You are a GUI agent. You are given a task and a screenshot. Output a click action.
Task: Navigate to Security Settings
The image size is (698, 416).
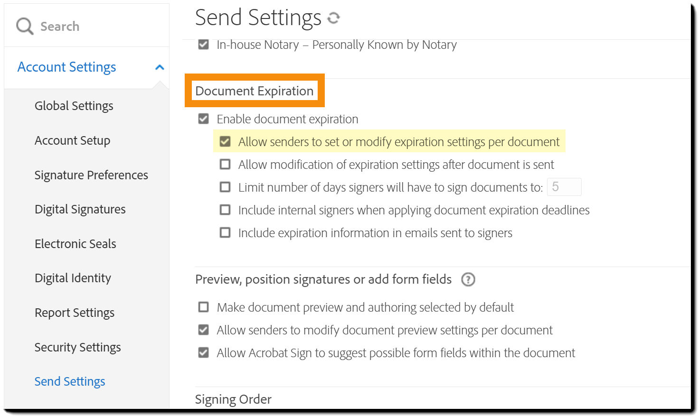[77, 347]
